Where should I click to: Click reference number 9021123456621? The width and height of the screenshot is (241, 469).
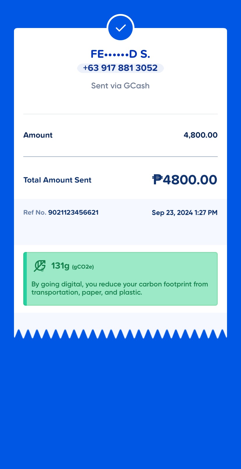[73, 213]
